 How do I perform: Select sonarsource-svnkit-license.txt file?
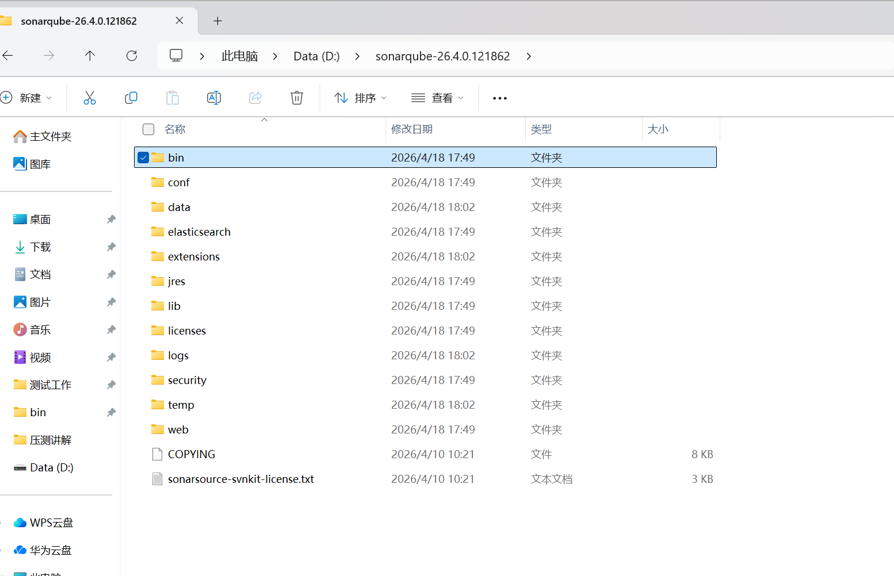[425, 479]
